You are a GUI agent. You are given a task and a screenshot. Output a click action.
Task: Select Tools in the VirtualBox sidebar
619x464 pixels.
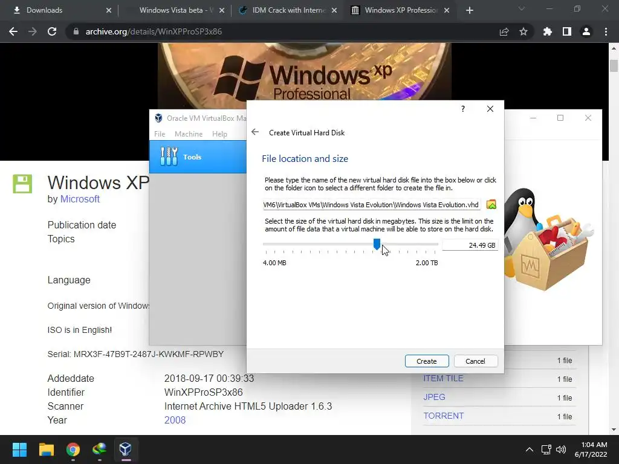coord(198,156)
